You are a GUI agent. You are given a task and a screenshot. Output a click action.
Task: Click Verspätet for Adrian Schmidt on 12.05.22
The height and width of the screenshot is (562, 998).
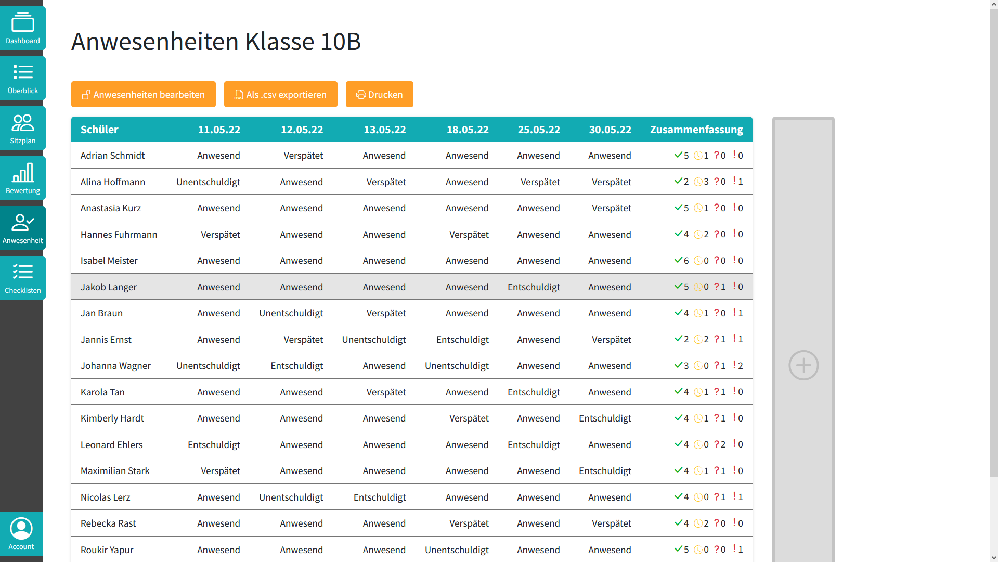point(303,155)
